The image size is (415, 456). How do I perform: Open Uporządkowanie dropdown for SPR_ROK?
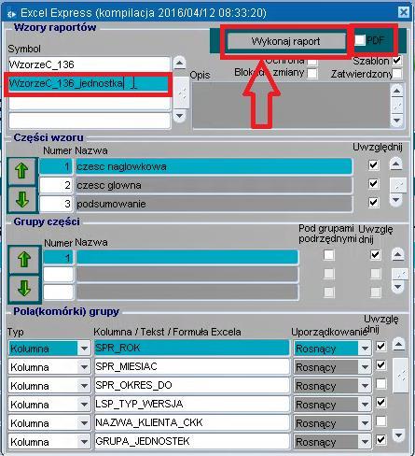point(365,349)
